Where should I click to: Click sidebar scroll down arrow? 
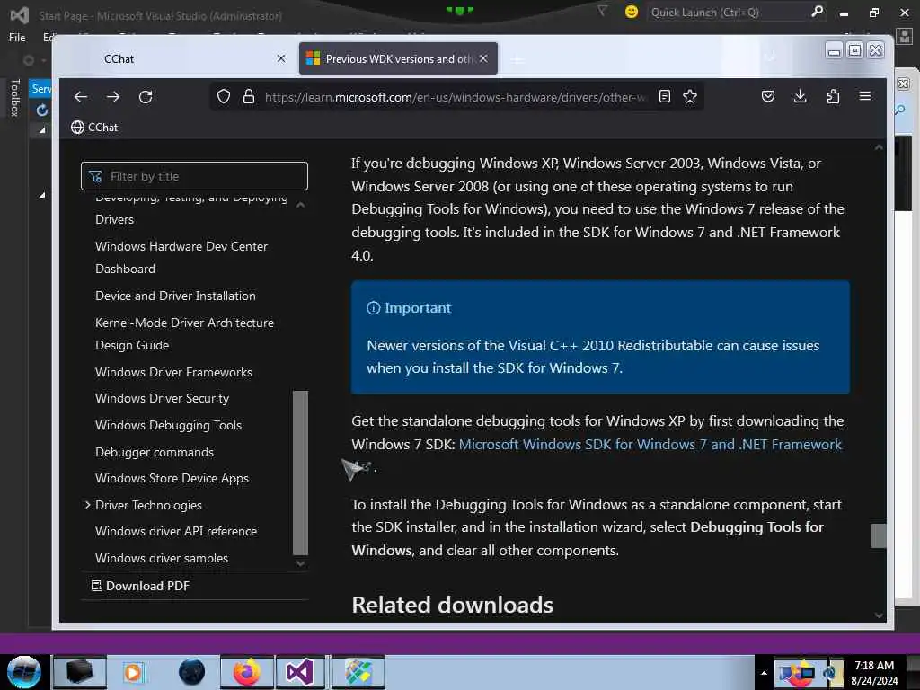click(x=300, y=563)
